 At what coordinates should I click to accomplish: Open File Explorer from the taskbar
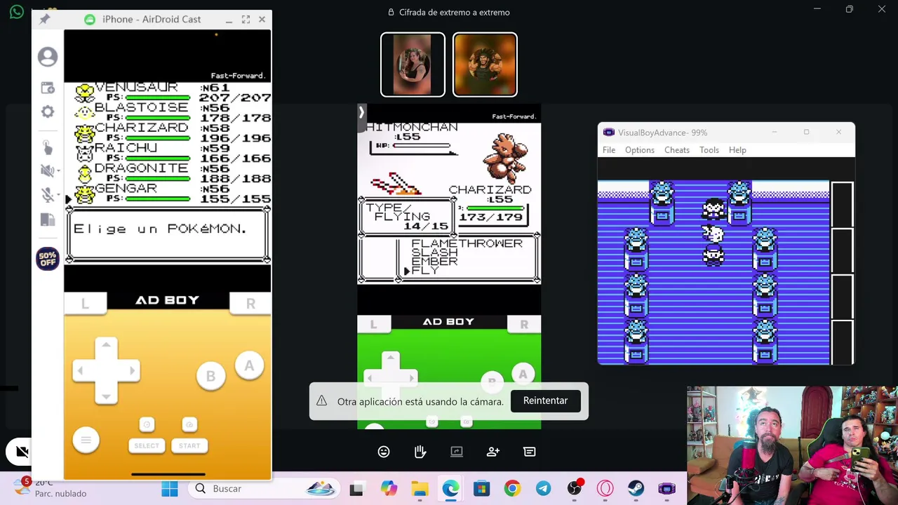click(420, 489)
